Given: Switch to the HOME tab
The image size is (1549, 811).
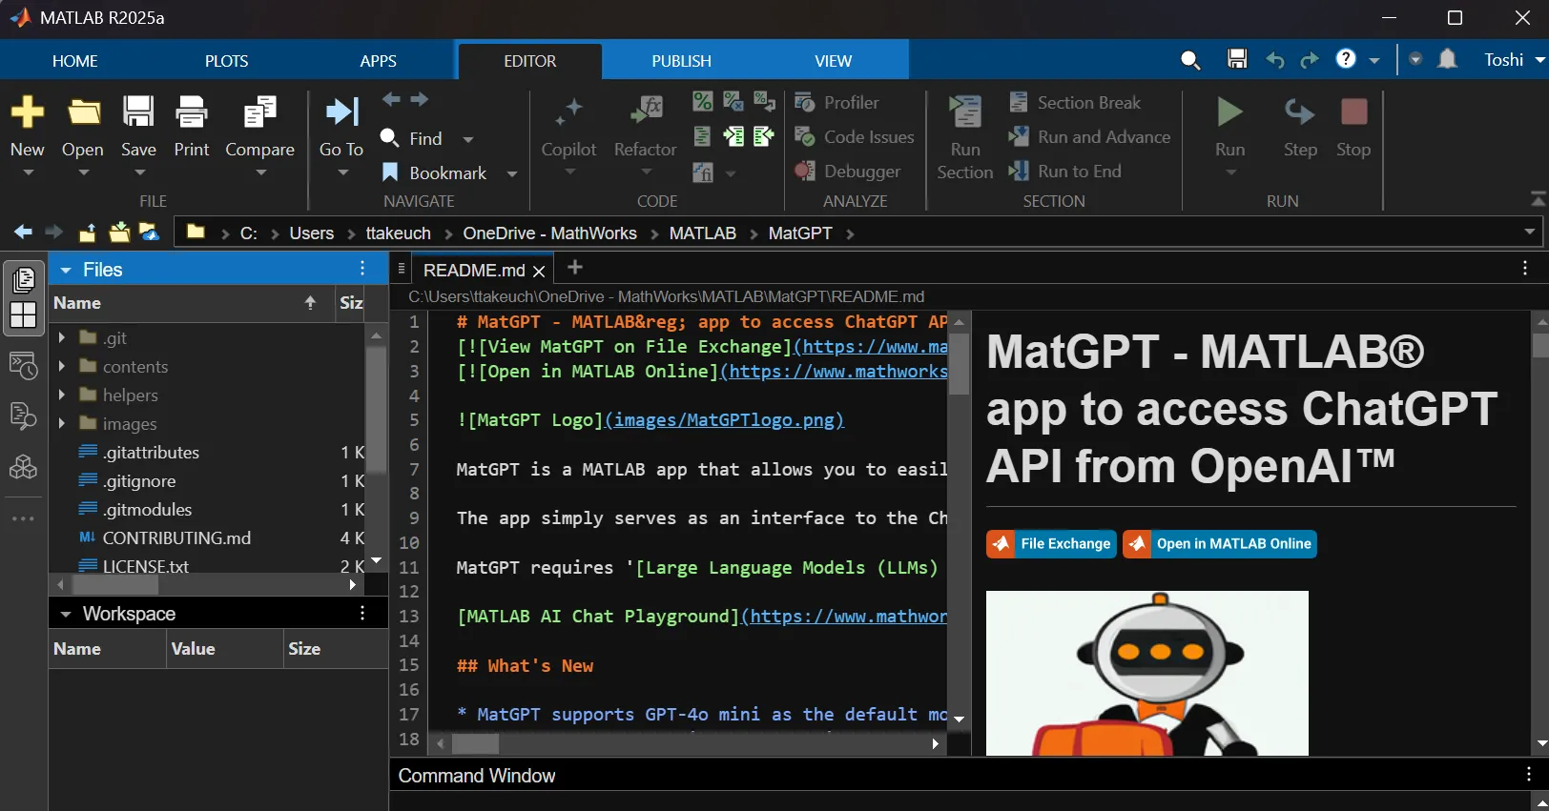Looking at the screenshot, I should pyautogui.click(x=74, y=61).
